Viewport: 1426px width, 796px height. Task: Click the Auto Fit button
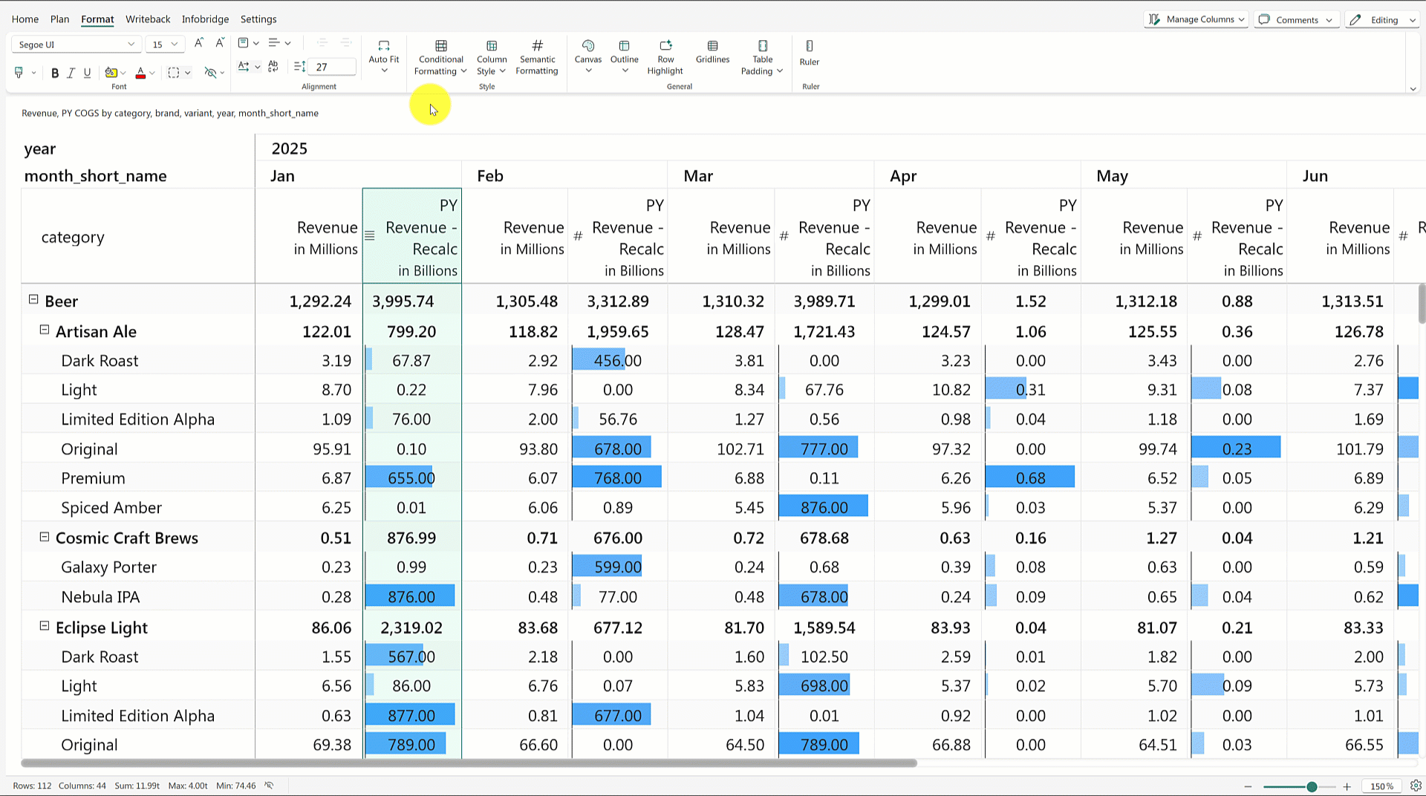(383, 52)
